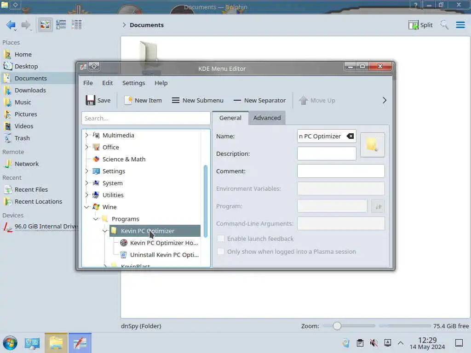
Task: Switch Dolphin to Details view
Action: 77,25
